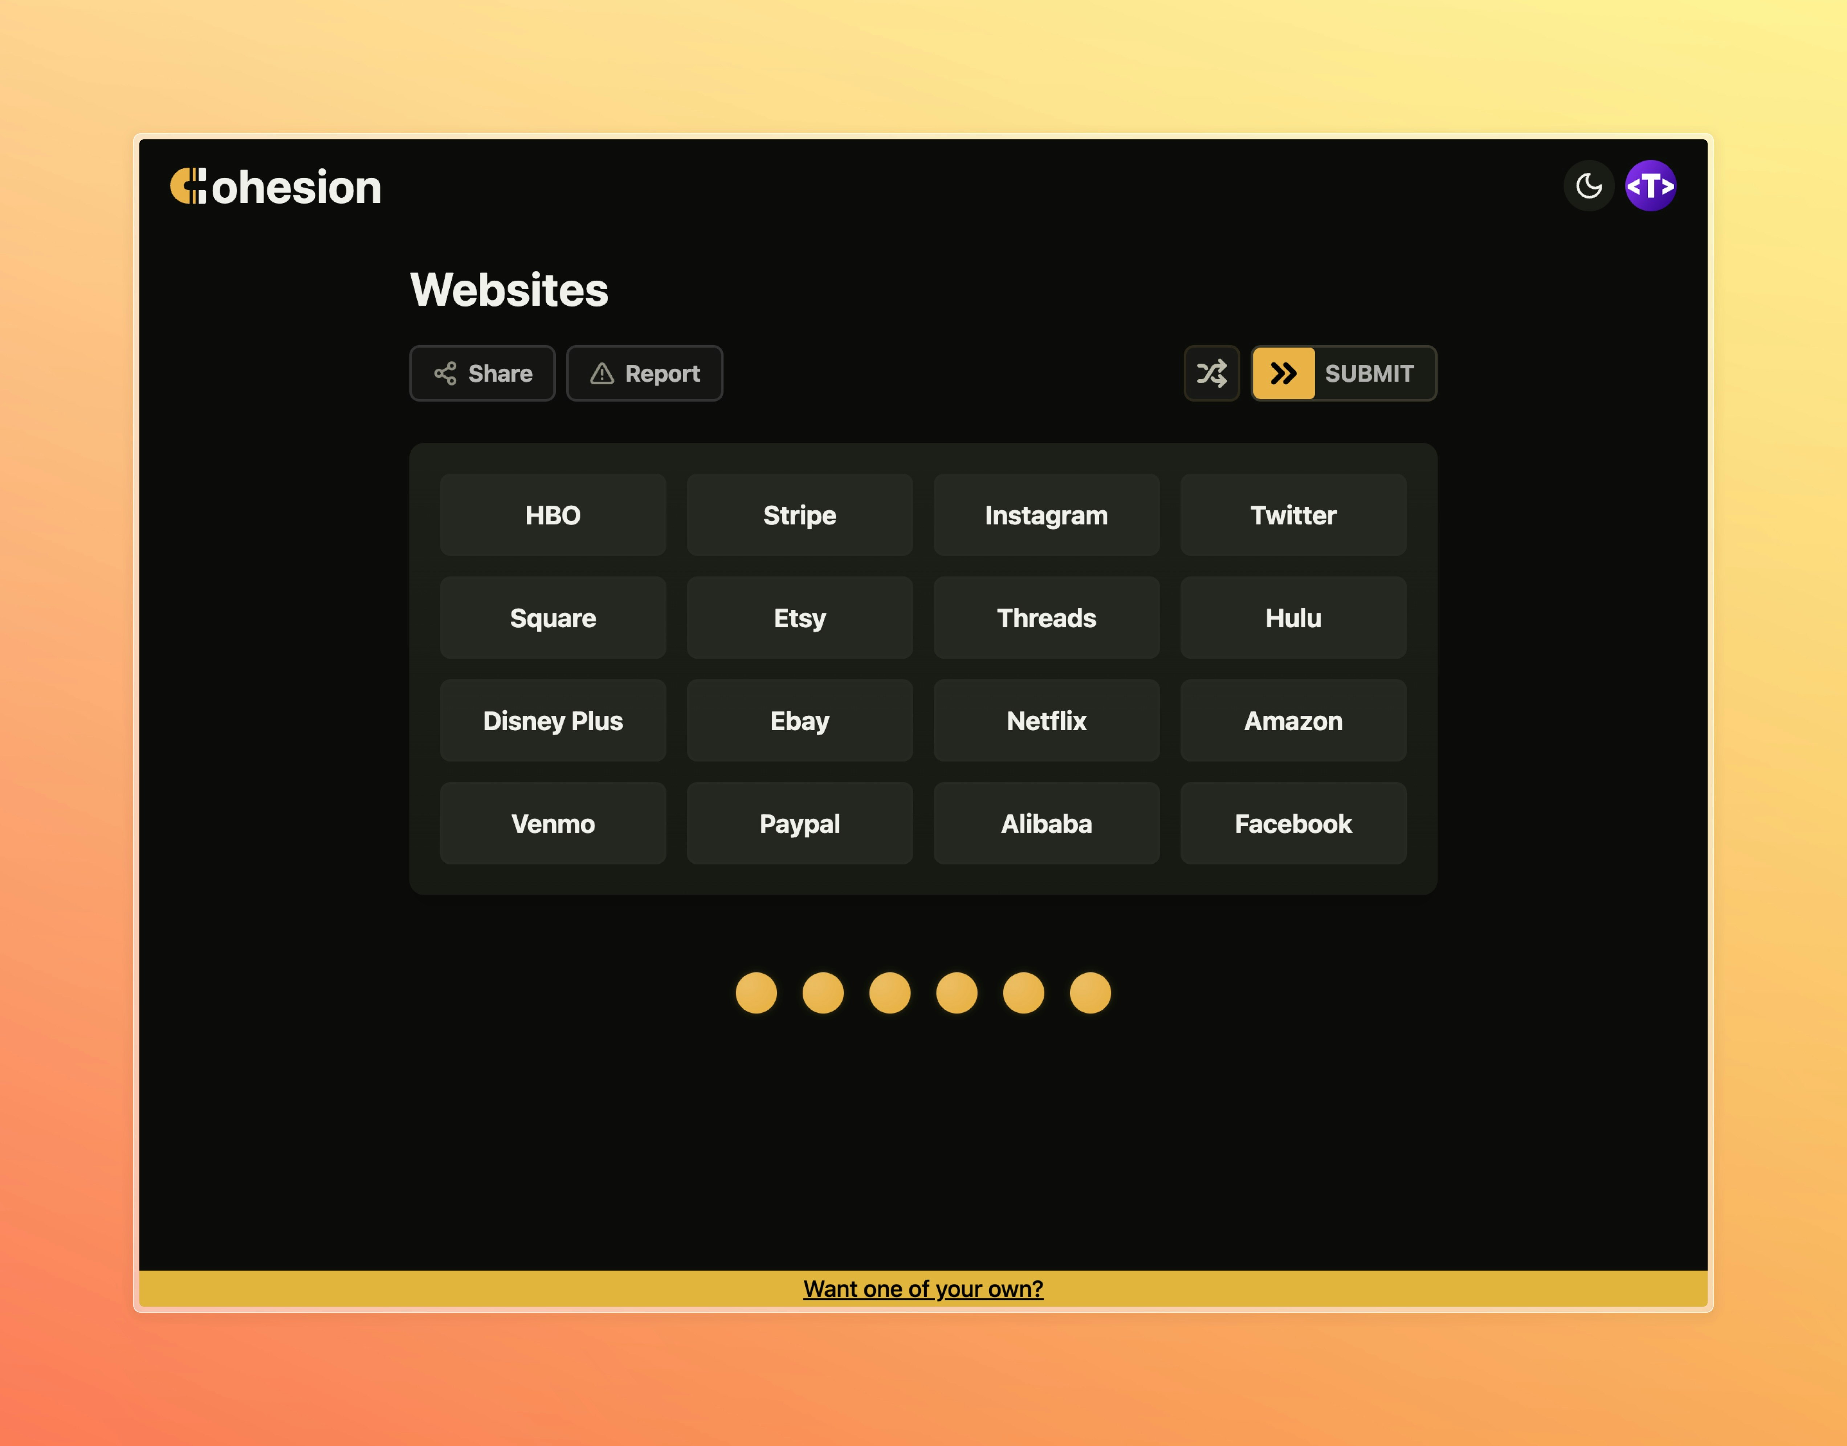
Task: Click the 'Websites' heading
Action: (x=509, y=290)
